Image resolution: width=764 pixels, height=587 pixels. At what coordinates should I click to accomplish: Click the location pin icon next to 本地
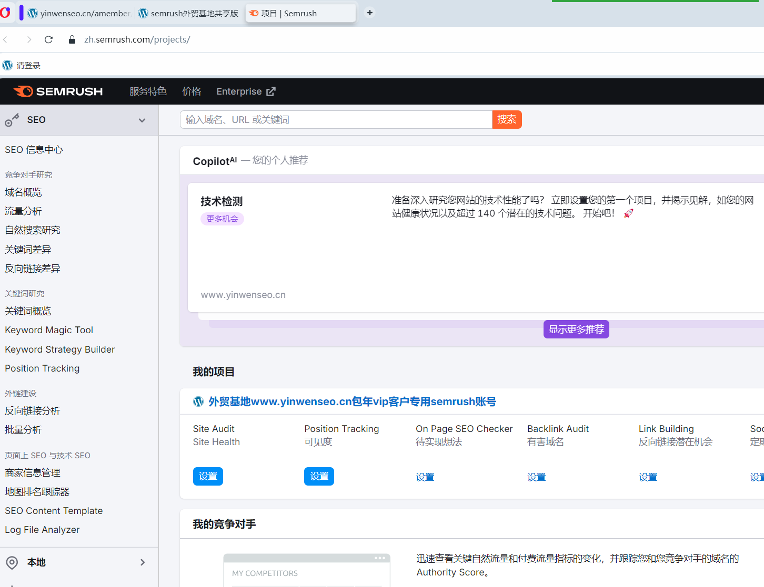pos(12,562)
